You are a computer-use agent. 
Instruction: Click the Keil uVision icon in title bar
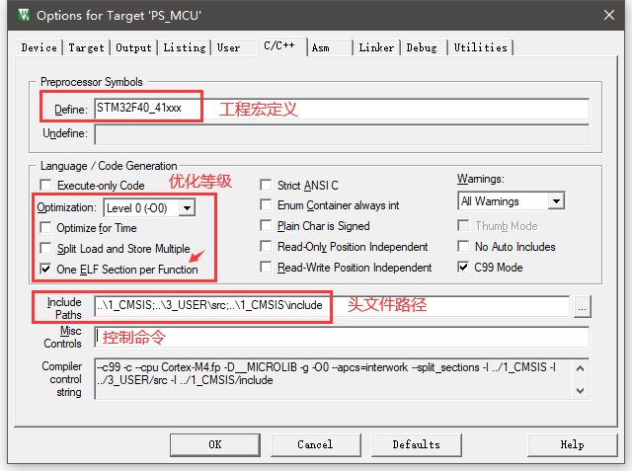(24, 15)
